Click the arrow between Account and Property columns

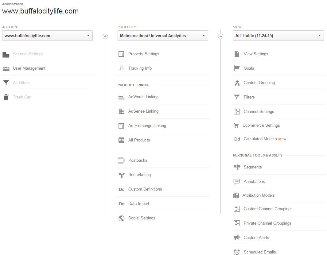point(105,36)
